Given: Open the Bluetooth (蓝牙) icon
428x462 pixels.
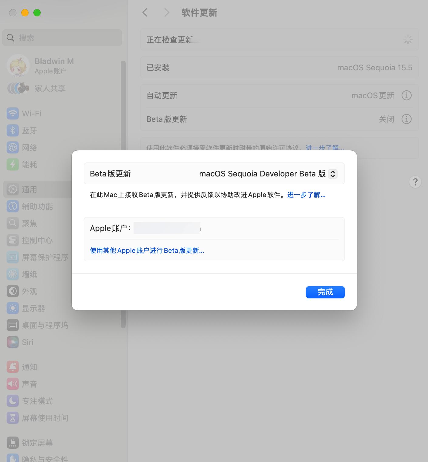Looking at the screenshot, I should (x=12, y=131).
